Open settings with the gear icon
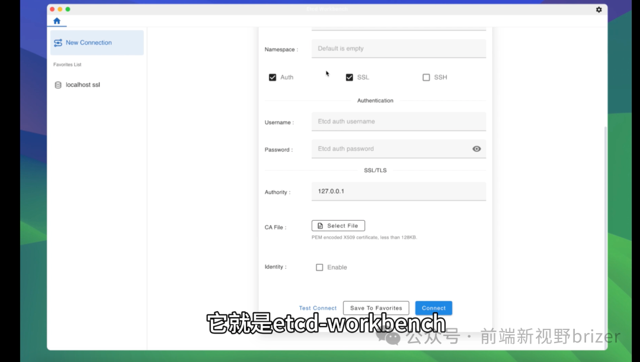 coord(598,9)
